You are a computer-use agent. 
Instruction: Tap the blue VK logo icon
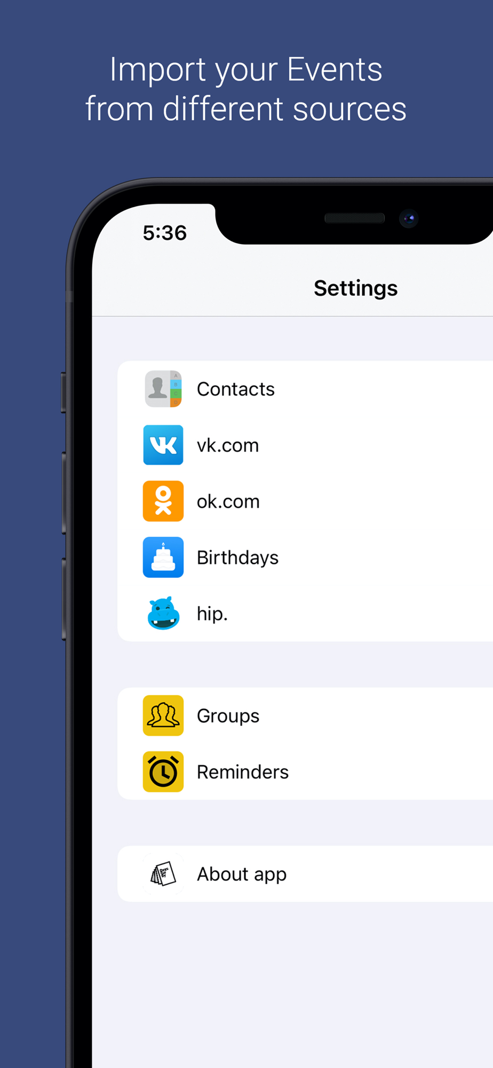[163, 445]
